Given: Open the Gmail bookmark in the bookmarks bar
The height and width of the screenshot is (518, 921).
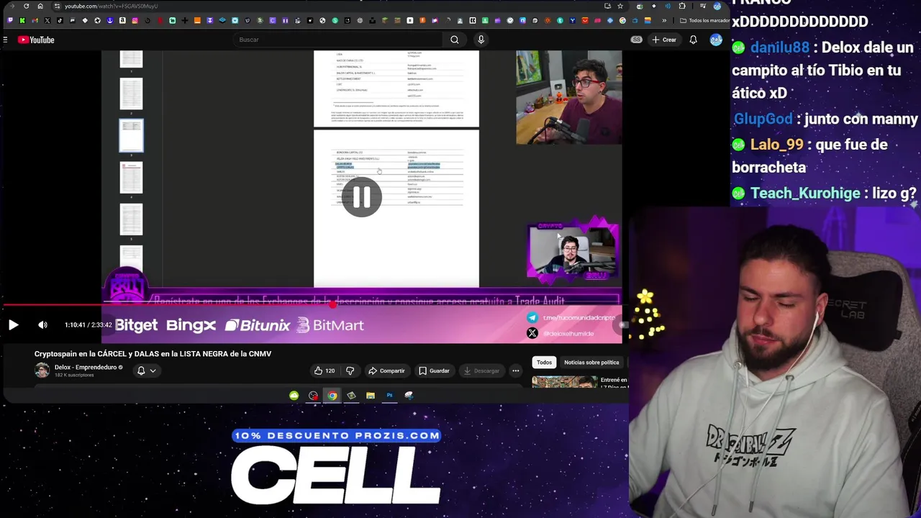Looking at the screenshot, I should pyautogui.click(x=35, y=20).
